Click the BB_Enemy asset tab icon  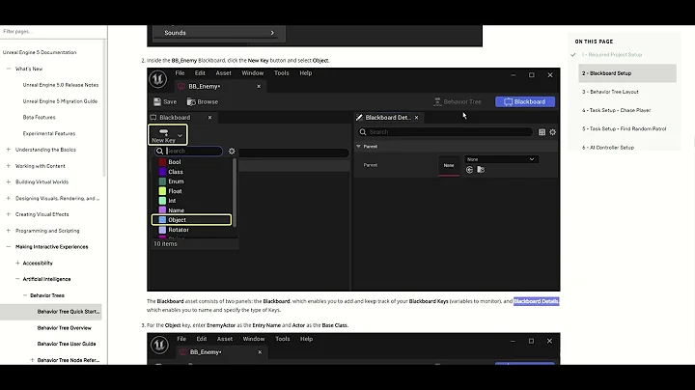click(181, 87)
